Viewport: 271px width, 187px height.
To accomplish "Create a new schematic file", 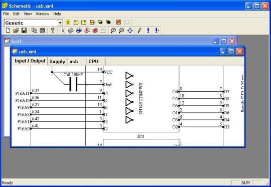I will (8, 31).
